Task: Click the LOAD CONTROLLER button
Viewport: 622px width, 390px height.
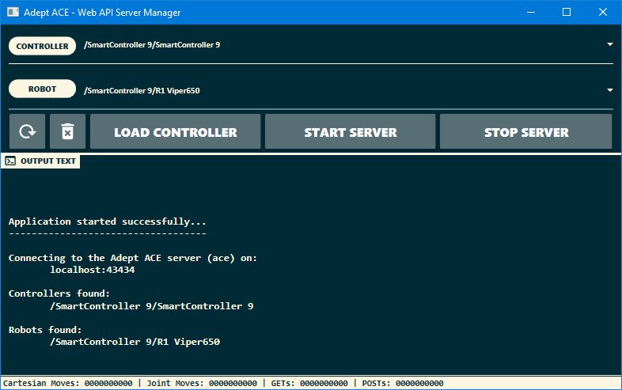Action: [176, 131]
